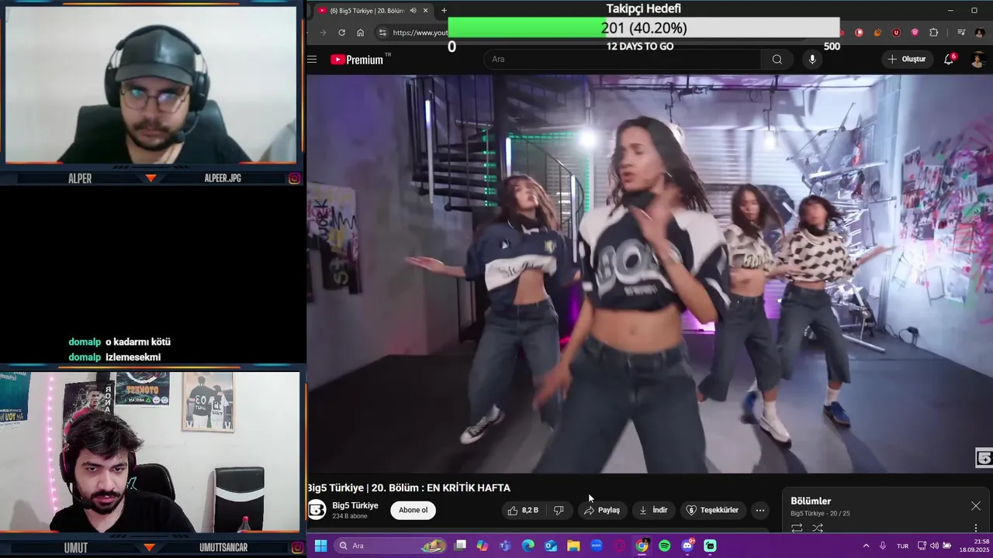Open the Big5 Türkiye channel name link

click(x=355, y=505)
